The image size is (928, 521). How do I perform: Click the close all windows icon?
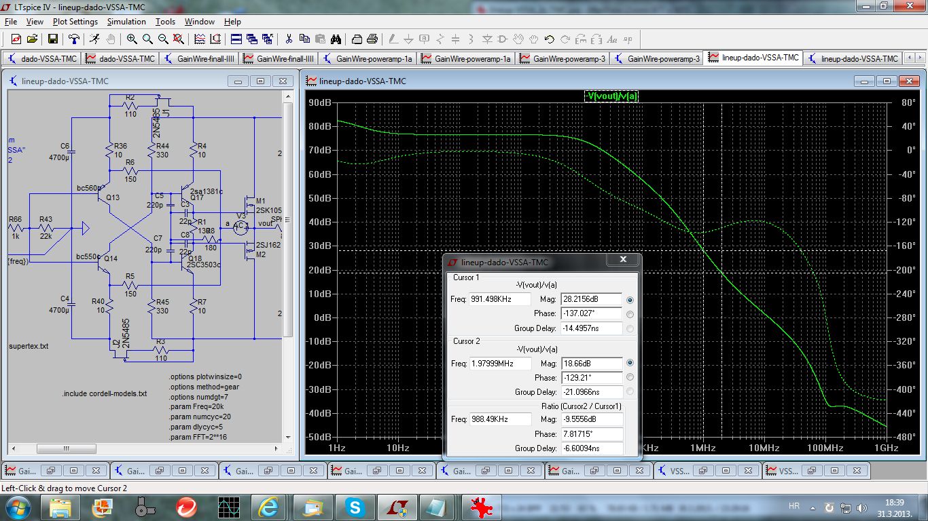pos(268,39)
